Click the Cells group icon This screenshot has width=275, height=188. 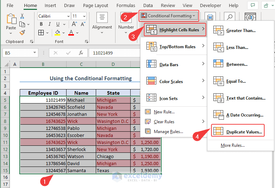[x=210, y=17]
